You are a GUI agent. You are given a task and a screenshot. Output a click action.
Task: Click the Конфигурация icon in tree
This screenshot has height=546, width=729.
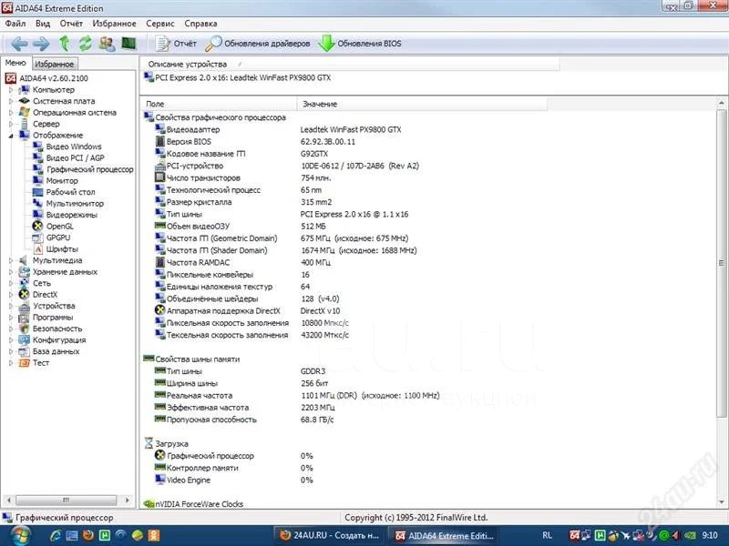pos(25,339)
